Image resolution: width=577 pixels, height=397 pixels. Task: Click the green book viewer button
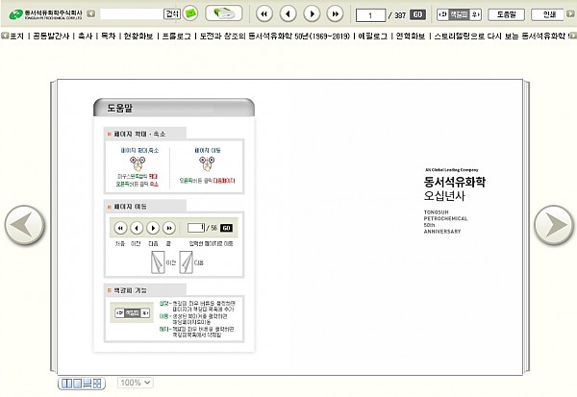224,13
